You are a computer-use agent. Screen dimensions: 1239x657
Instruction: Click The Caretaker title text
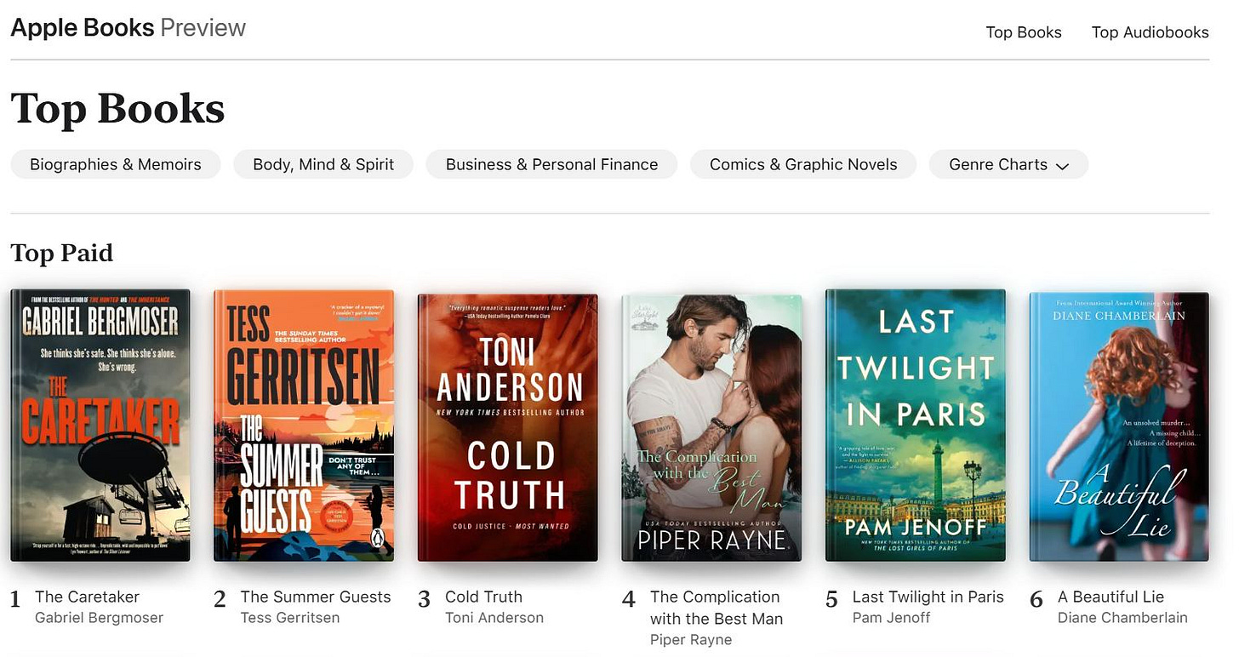tap(87, 597)
